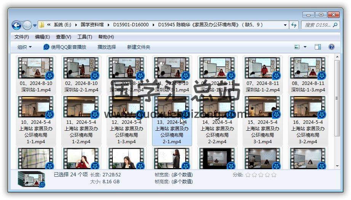
Task: Set rating to five stars
Action: coord(274,175)
